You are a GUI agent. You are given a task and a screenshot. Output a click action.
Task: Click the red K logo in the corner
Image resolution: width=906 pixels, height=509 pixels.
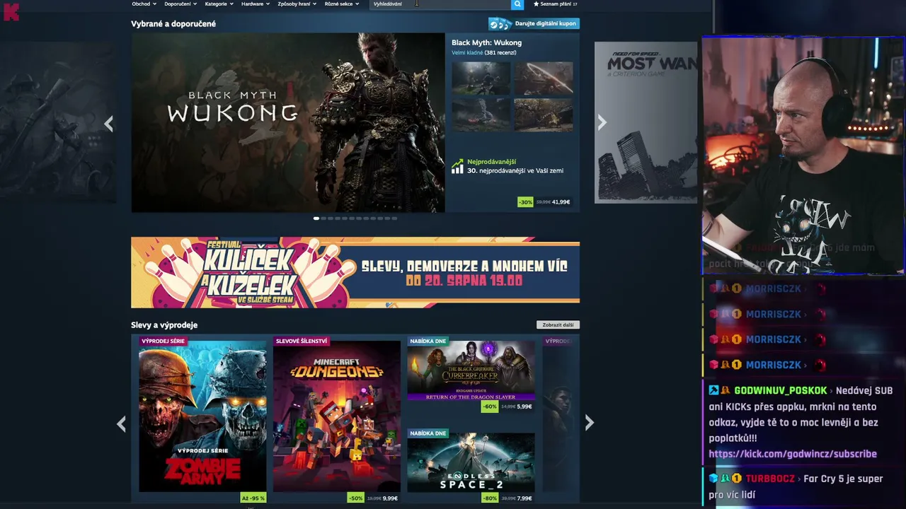11,11
